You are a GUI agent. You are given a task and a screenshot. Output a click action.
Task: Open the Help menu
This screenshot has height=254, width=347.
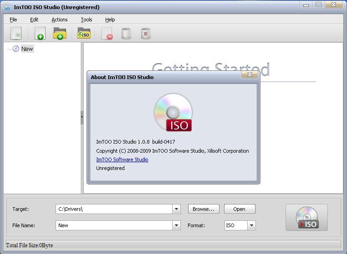point(110,20)
